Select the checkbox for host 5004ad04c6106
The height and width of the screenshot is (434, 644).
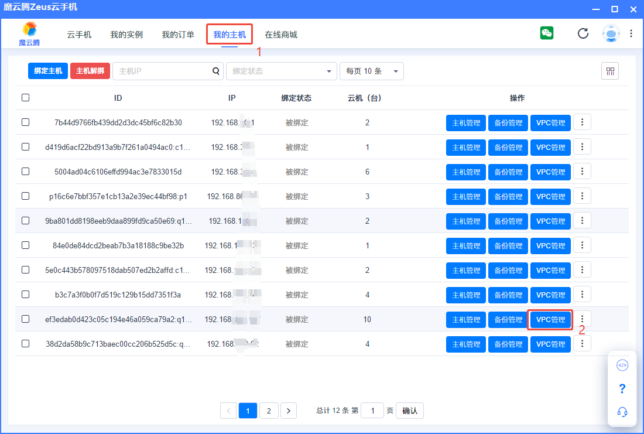point(25,172)
